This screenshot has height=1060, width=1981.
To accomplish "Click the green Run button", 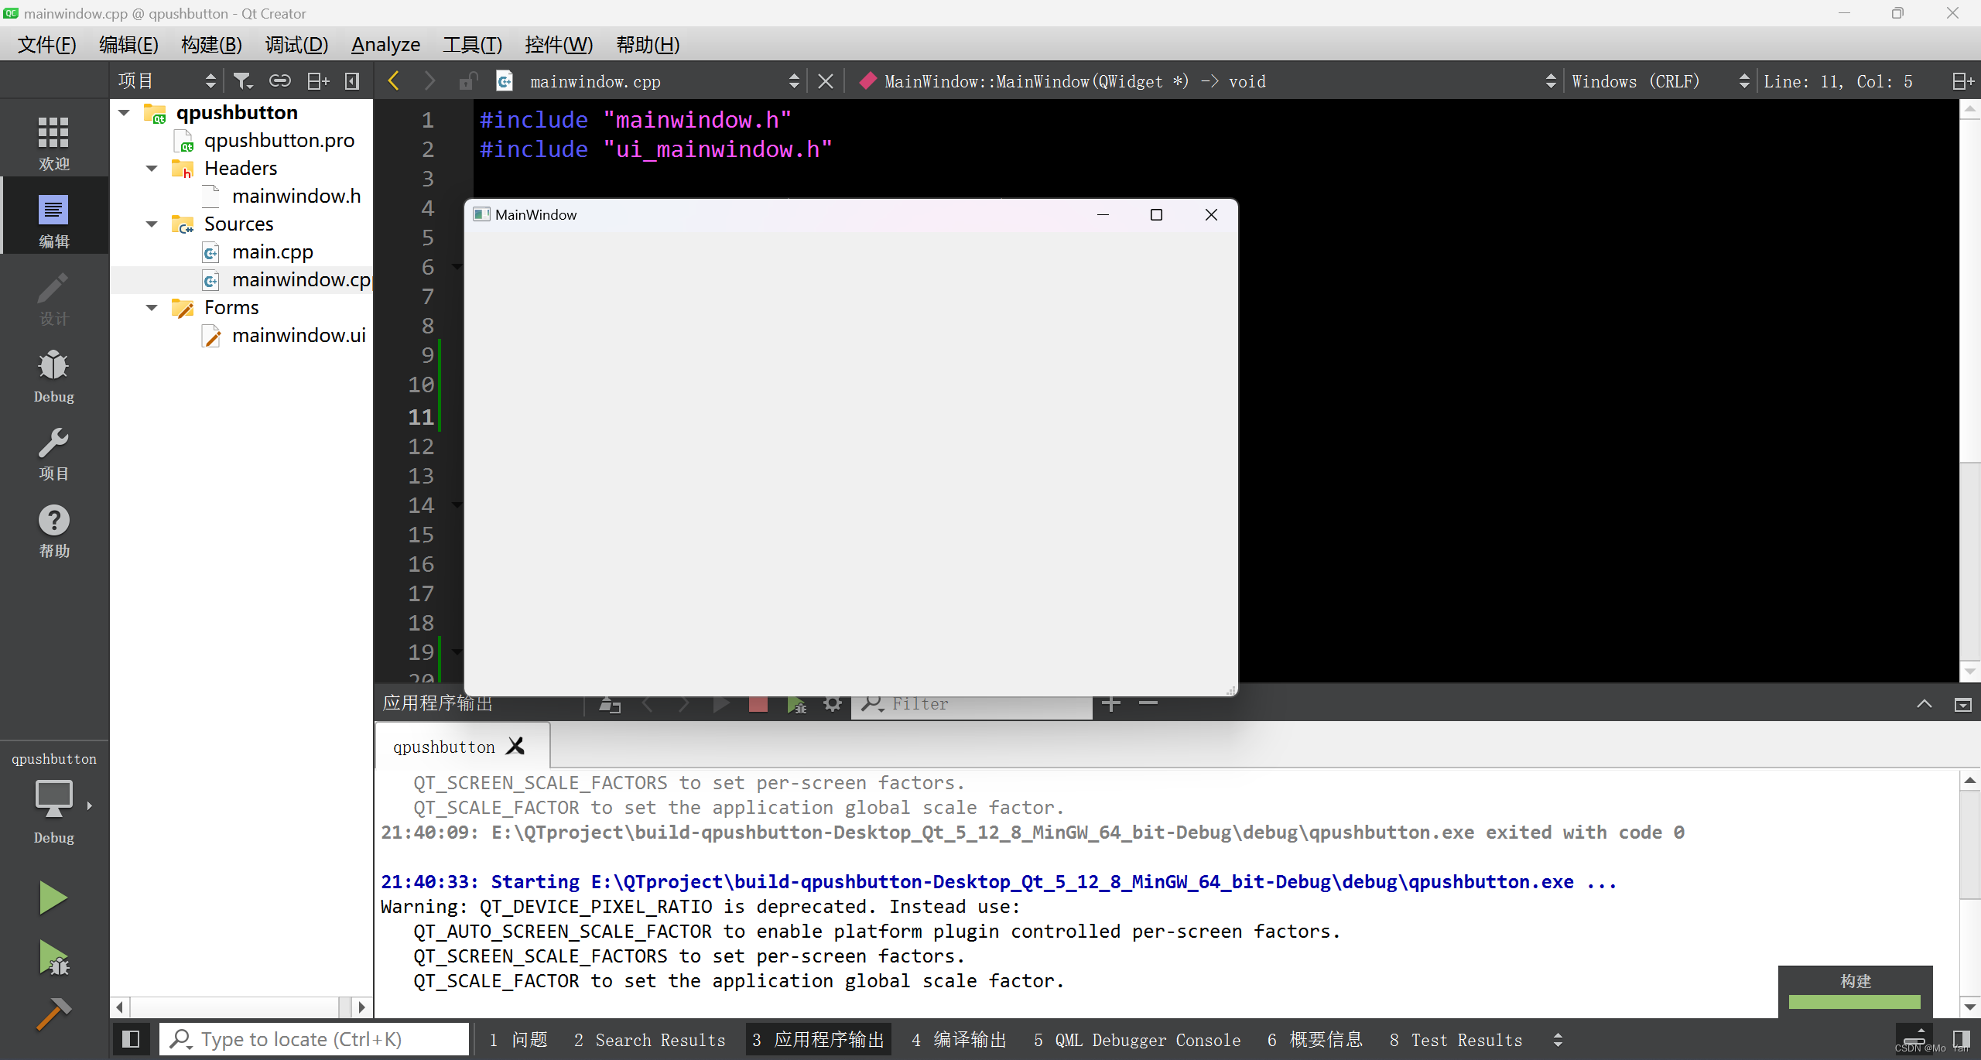I will [53, 898].
